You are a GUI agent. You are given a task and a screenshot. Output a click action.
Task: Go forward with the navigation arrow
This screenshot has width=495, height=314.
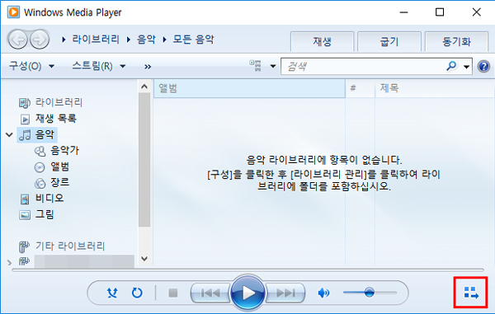pyautogui.click(x=40, y=40)
